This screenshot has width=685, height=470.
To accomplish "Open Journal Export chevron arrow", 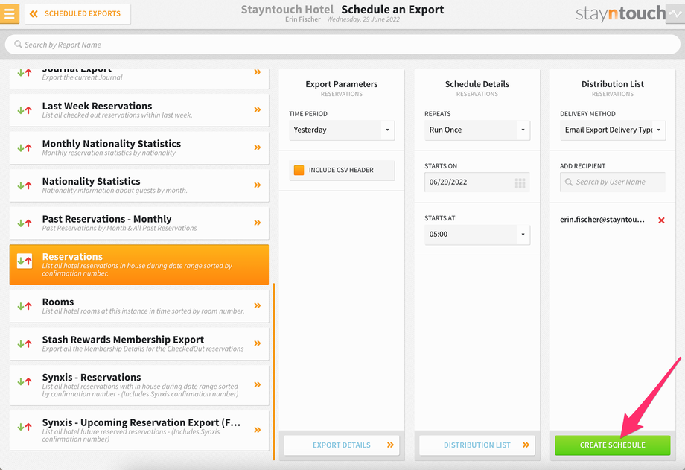I will click(x=258, y=72).
